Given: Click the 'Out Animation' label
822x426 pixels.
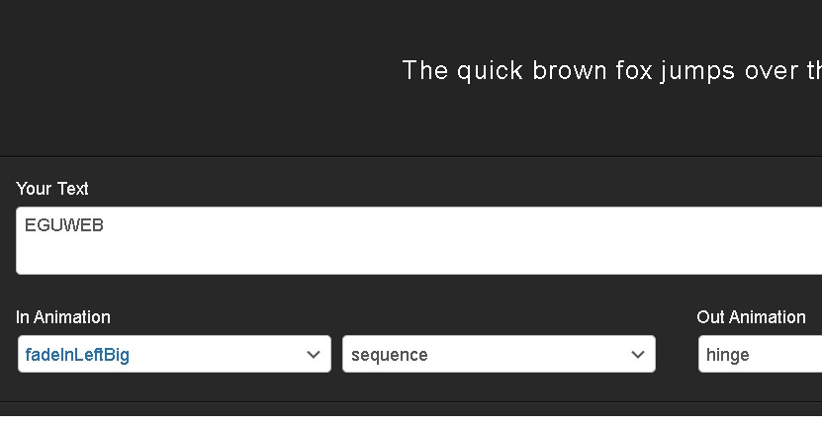Looking at the screenshot, I should click(751, 317).
